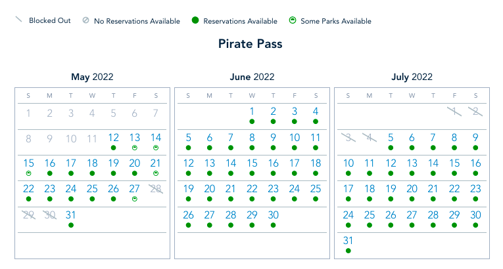Select July 5 on the July calendar

pos(391,138)
